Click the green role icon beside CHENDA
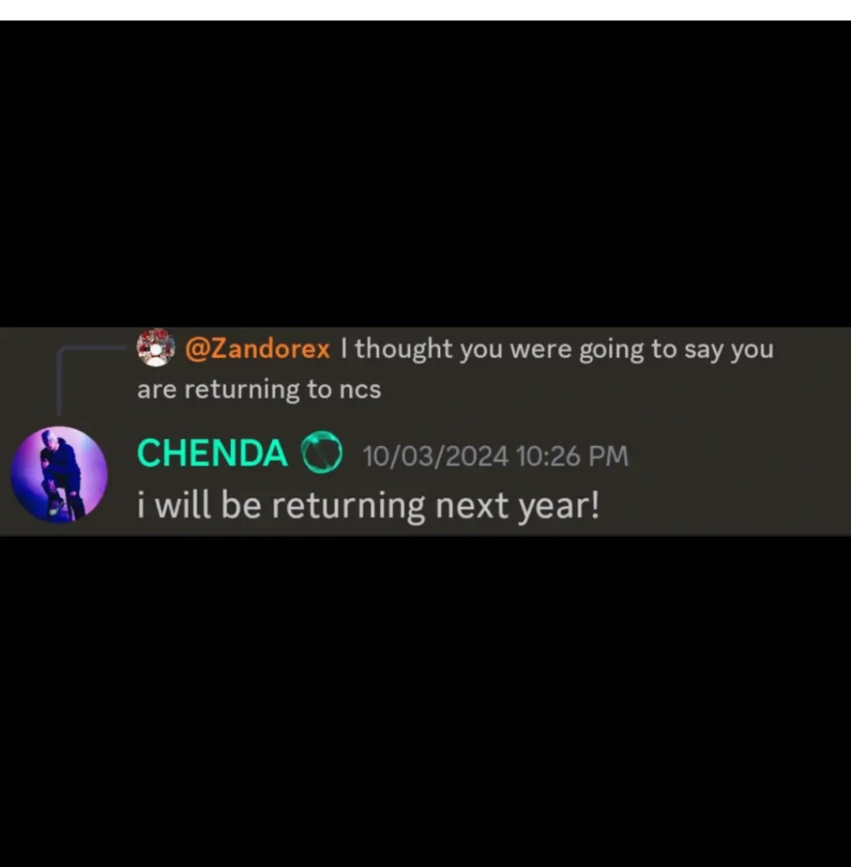 [321, 452]
